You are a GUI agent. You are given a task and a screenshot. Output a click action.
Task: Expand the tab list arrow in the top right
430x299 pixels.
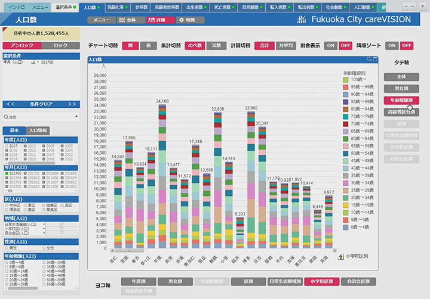tap(424, 7)
